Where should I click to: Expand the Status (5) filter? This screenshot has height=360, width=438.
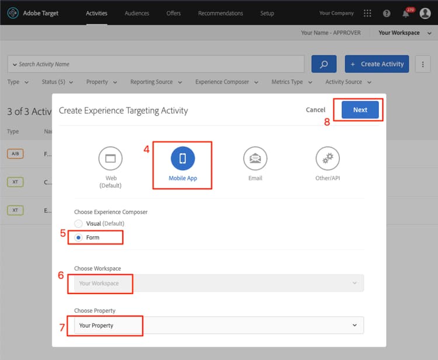coord(58,82)
